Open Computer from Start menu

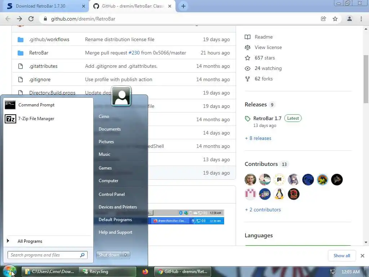coord(108,181)
